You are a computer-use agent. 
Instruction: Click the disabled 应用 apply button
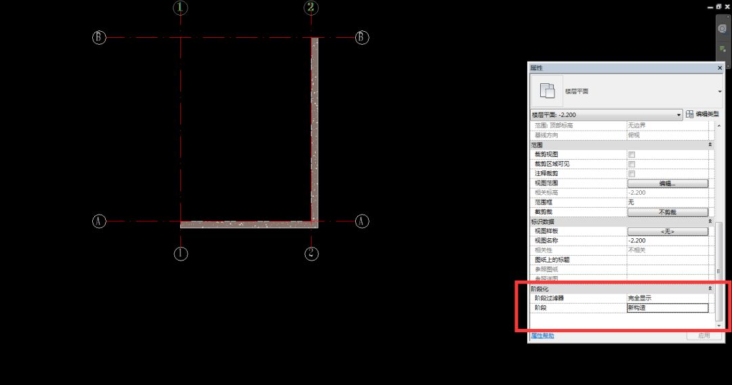(x=704, y=335)
